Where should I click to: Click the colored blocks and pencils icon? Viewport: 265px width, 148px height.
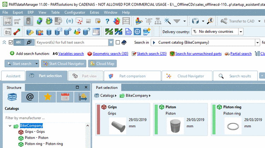pyautogui.click(x=139, y=21)
